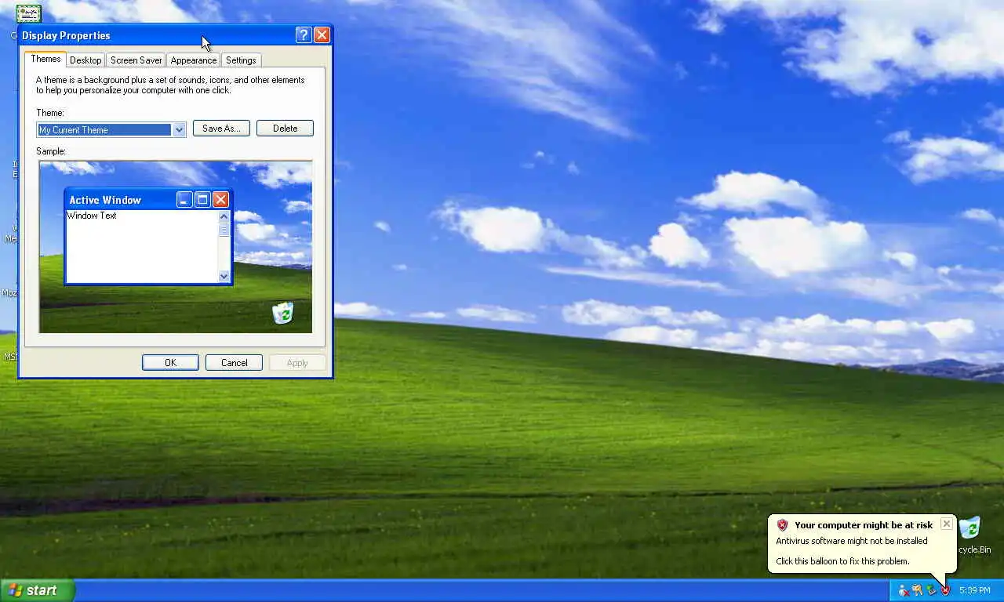Open the Theme dropdown arrow
Screen dimensions: 1004x602
[179, 129]
